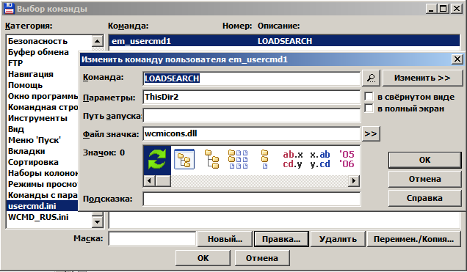Focus the Маска filter field
The width and height of the screenshot is (467, 272).
[x=152, y=239]
